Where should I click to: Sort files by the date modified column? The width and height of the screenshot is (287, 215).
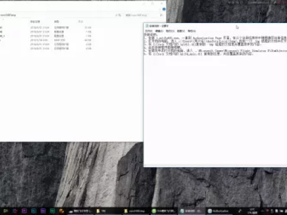tap(35, 22)
